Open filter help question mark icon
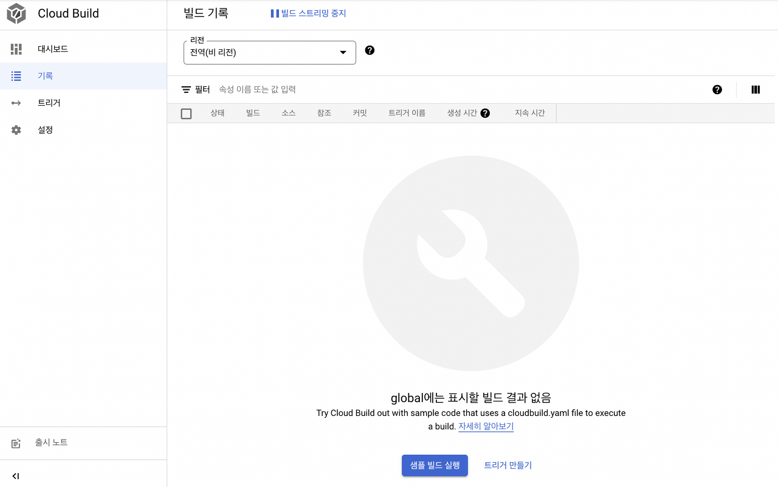 click(717, 90)
